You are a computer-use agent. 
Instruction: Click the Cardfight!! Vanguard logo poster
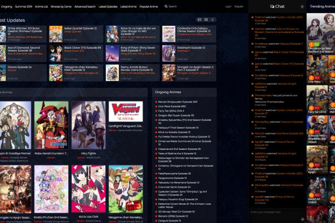tap(126, 111)
